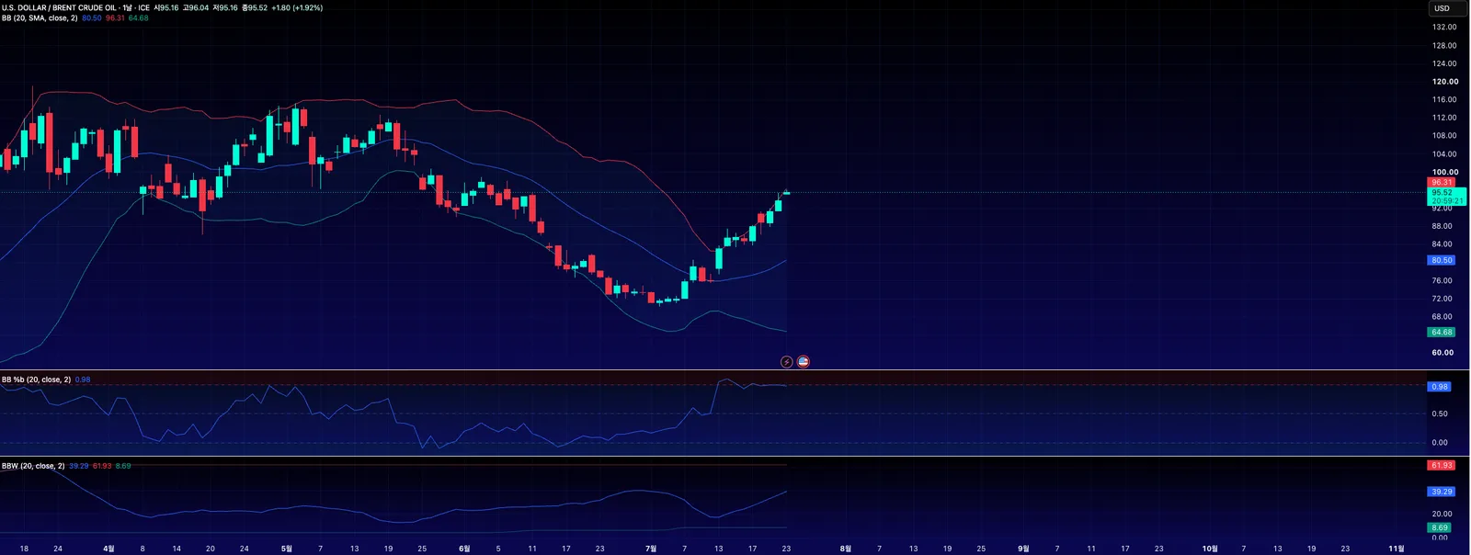This screenshot has width=1471, height=555.
Task: Click the 84.00 price axis label
Action: point(1442,244)
